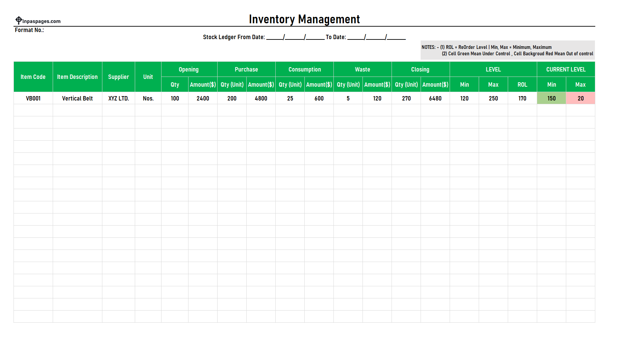The width and height of the screenshot is (625, 348).
Task: Select purchase amount cell 4800
Action: [x=261, y=98]
